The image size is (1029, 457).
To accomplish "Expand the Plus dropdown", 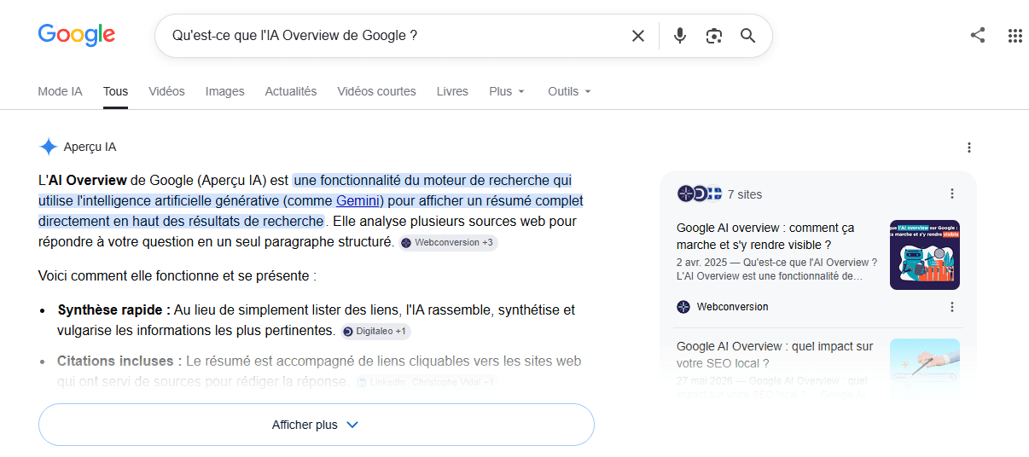I will click(x=507, y=91).
